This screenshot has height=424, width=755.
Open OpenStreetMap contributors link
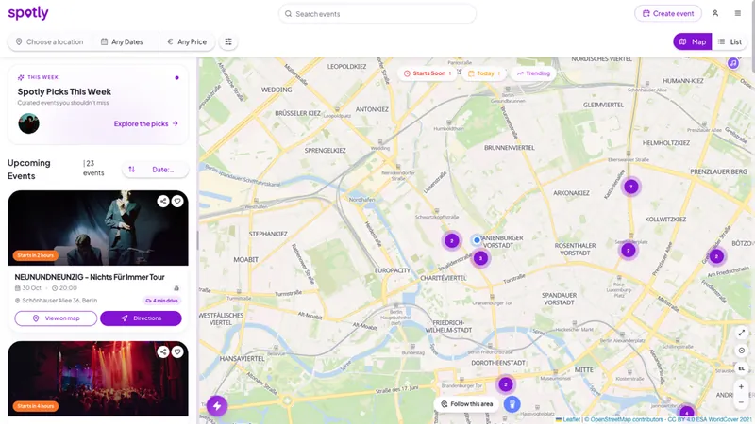(x=627, y=419)
